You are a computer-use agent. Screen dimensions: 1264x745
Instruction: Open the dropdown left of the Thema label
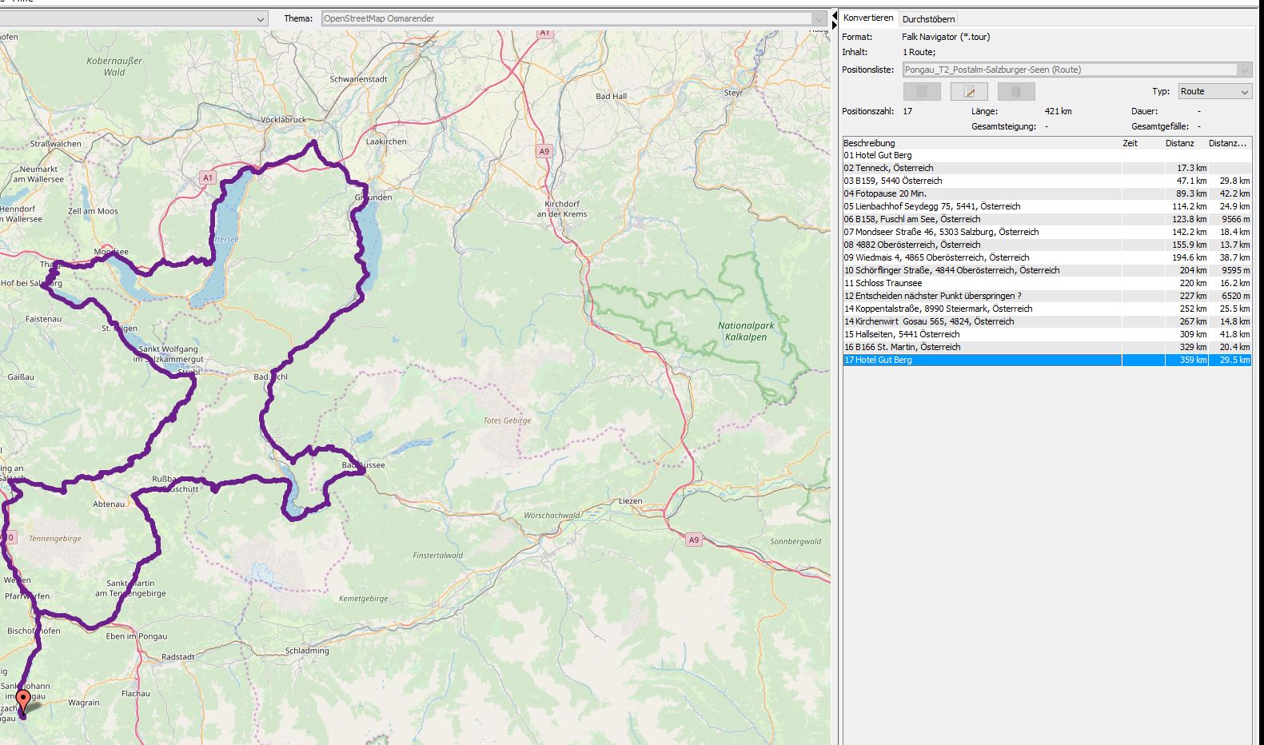click(x=134, y=18)
